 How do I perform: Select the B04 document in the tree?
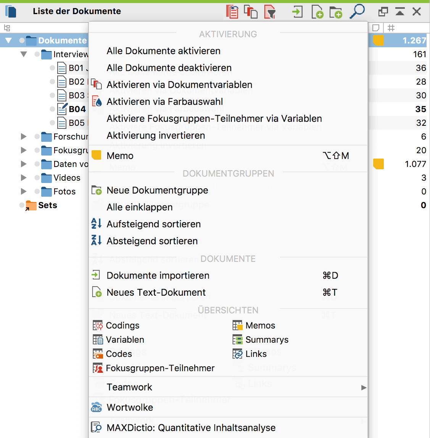77,109
